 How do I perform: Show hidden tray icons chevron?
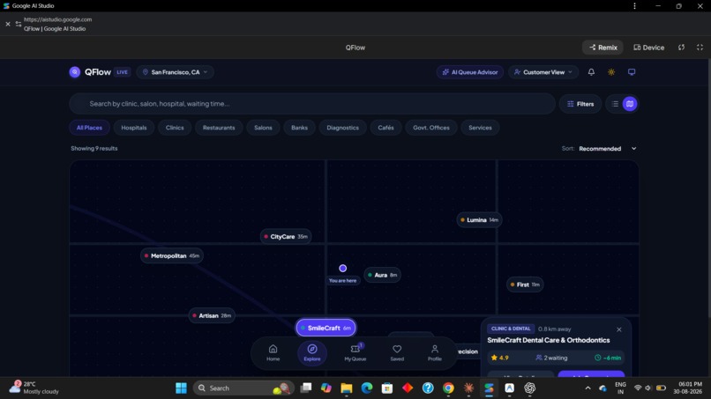pos(588,388)
